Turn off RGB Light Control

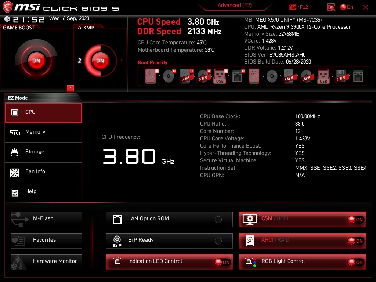point(303,262)
